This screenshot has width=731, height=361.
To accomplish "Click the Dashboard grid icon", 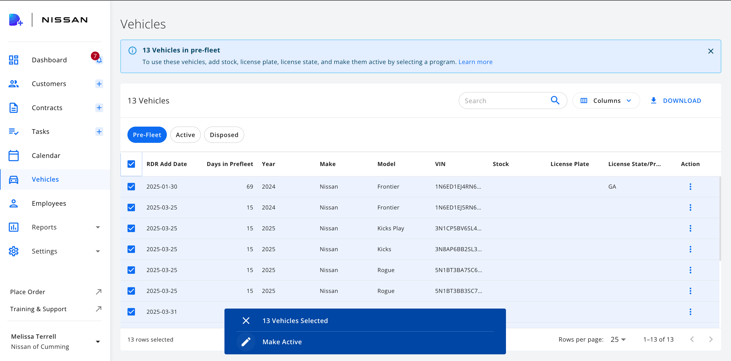I will (14, 60).
